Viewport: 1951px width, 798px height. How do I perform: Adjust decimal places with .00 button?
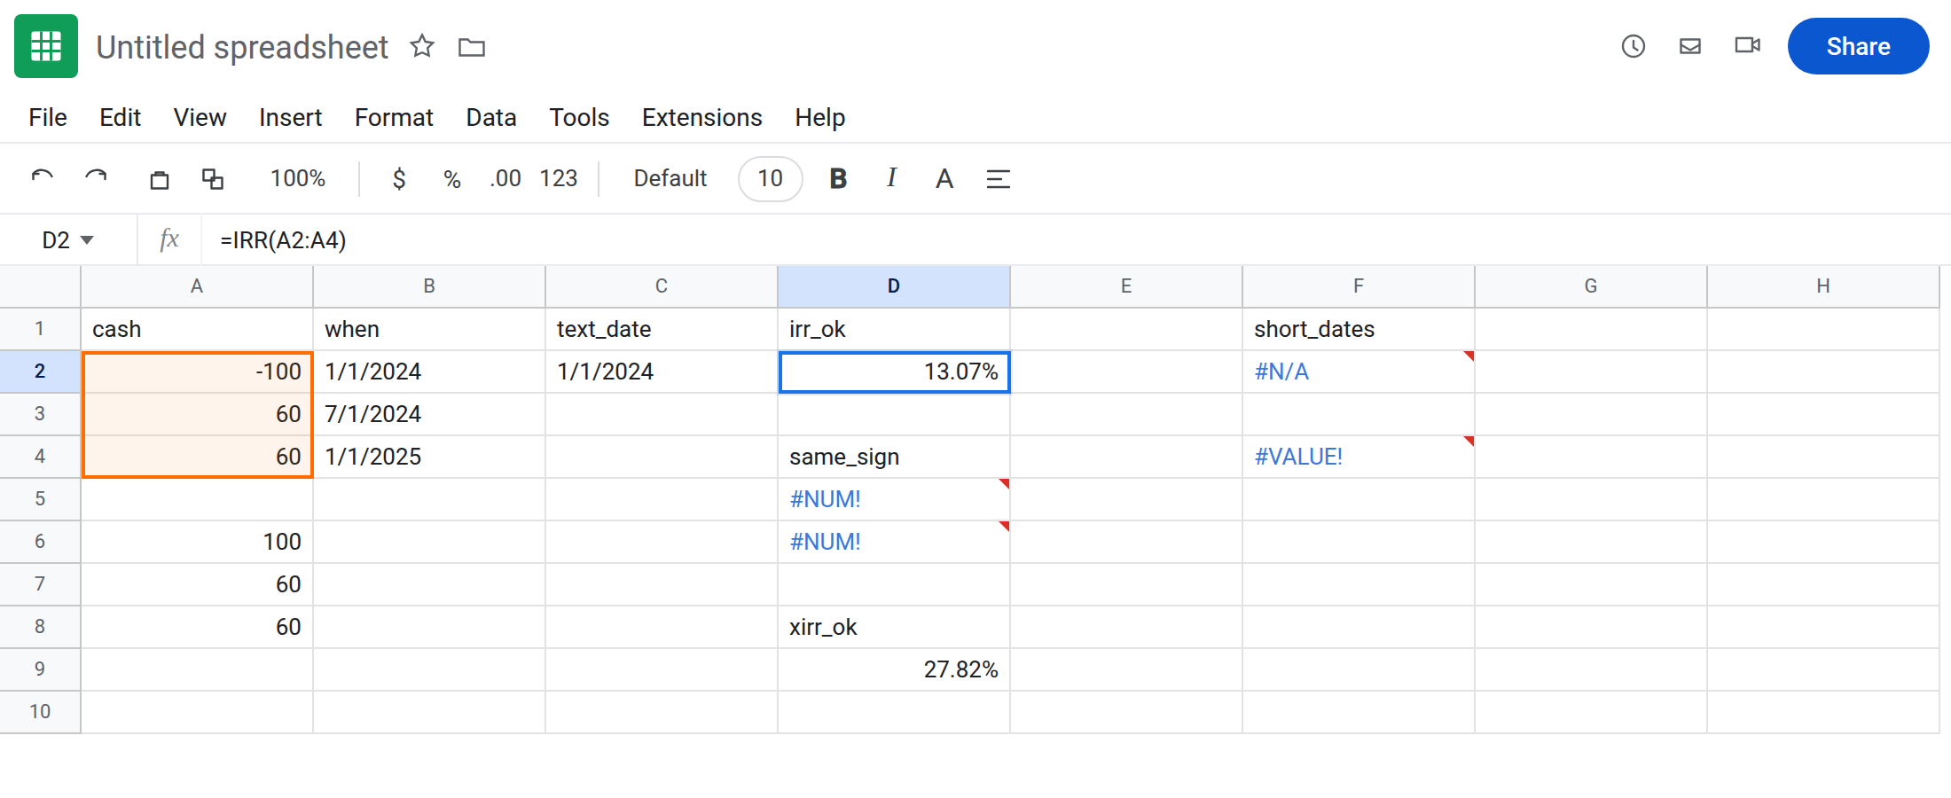click(x=505, y=179)
